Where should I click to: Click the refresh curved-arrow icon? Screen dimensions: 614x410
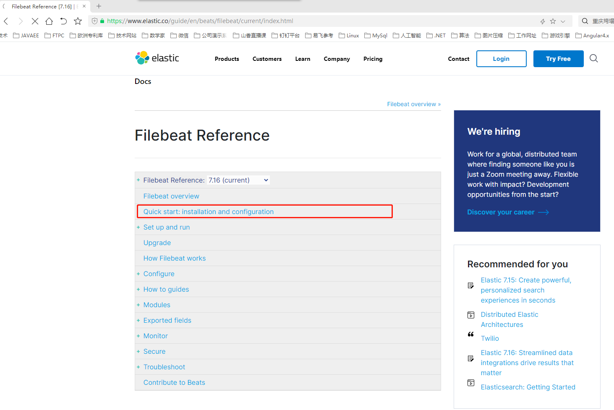(x=63, y=21)
